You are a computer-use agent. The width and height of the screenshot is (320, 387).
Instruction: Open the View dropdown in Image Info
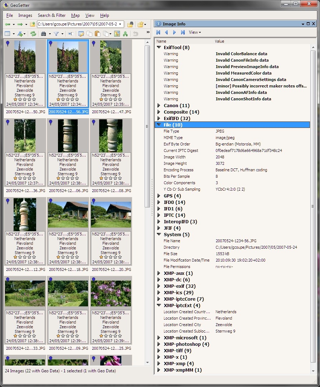click(x=195, y=32)
